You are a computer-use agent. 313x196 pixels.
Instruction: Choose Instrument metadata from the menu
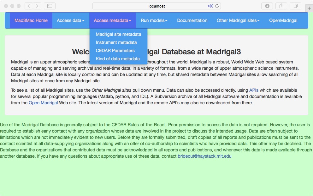(x=116, y=42)
